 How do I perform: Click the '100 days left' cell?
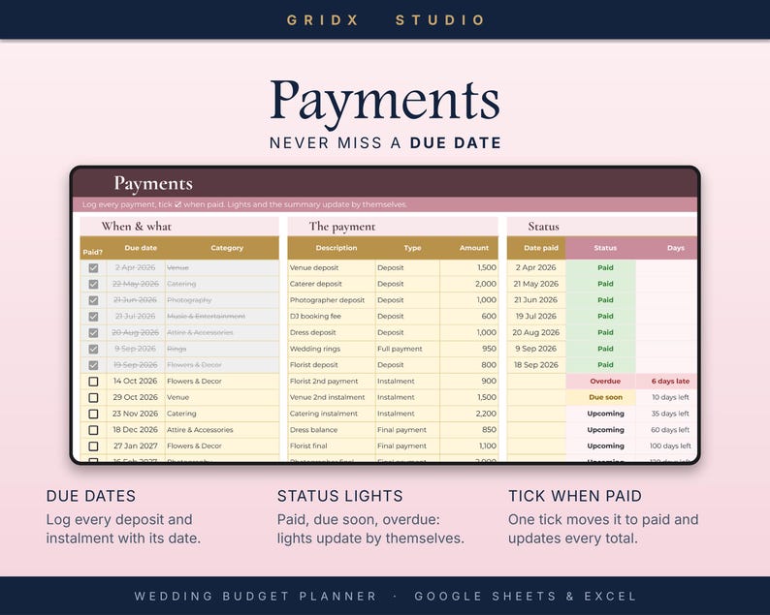(x=666, y=446)
